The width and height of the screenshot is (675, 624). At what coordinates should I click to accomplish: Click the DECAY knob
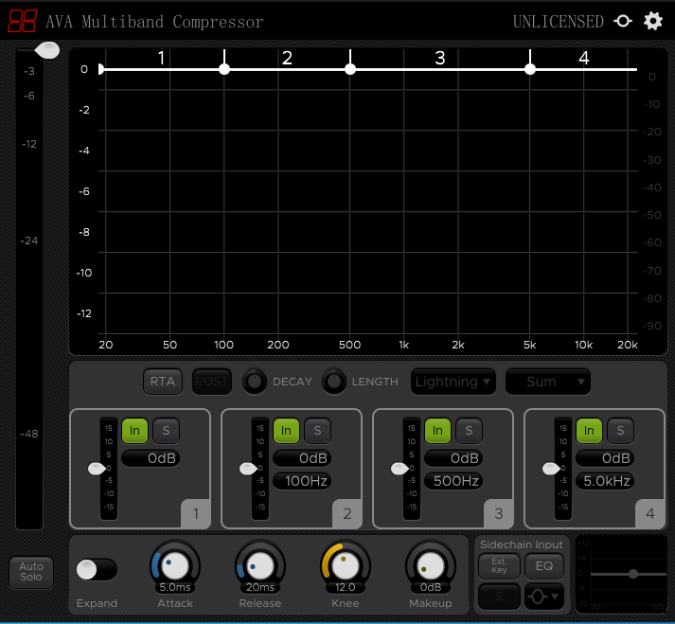click(x=255, y=381)
